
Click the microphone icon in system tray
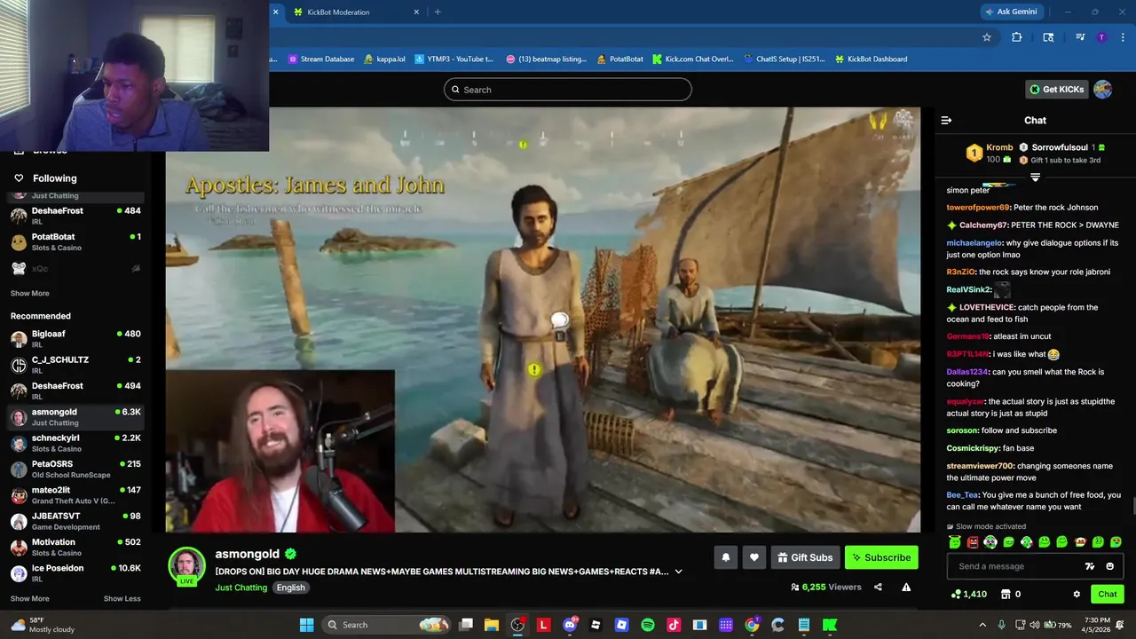(x=1002, y=625)
